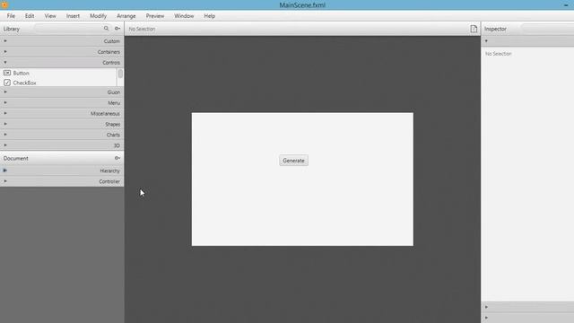This screenshot has height=323, width=574.
Task: Open the File menu
Action: coord(11,16)
